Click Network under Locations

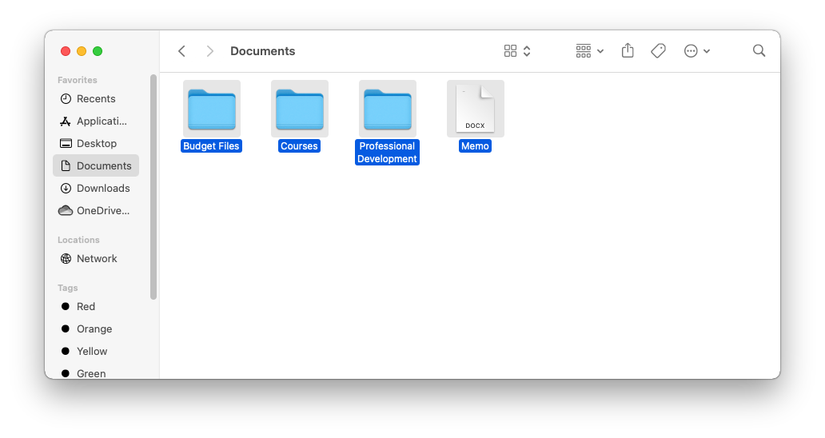coord(96,259)
